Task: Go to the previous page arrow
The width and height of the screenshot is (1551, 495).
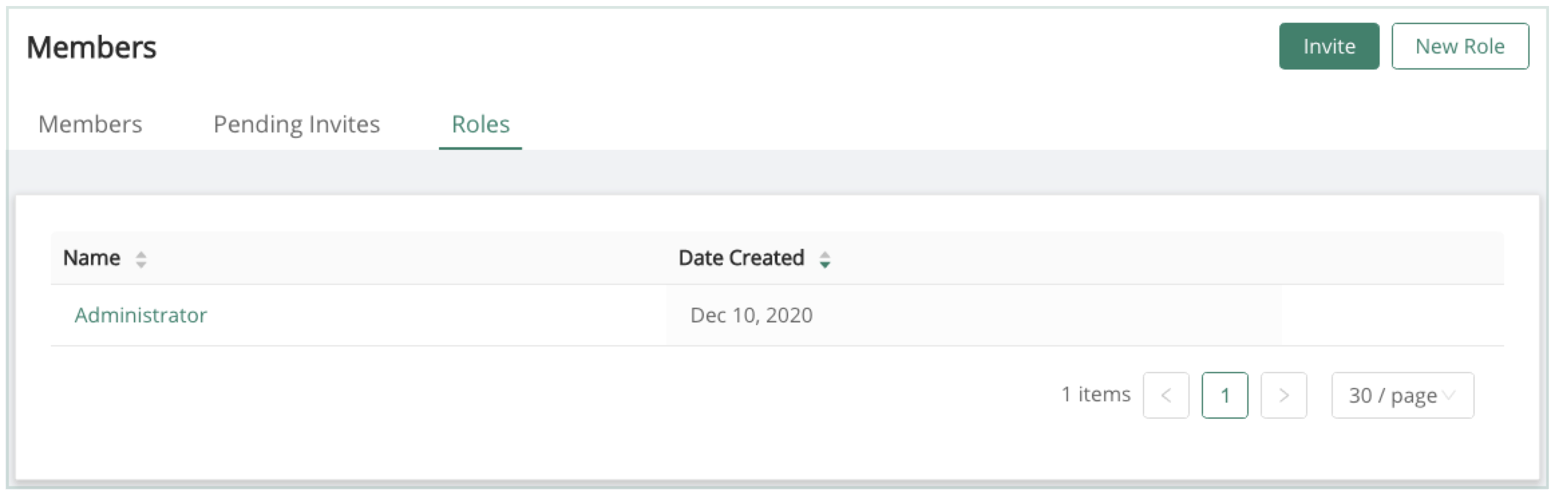Action: click(x=1166, y=395)
